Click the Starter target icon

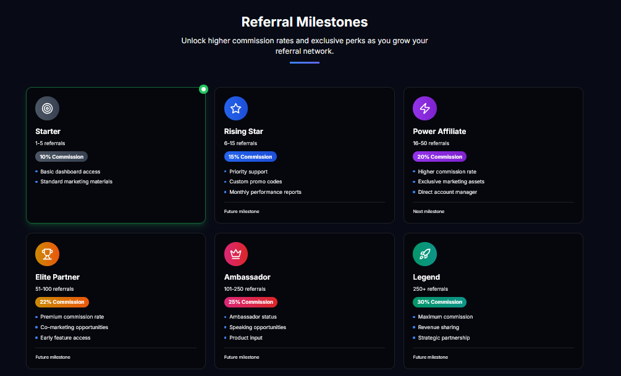pos(47,109)
